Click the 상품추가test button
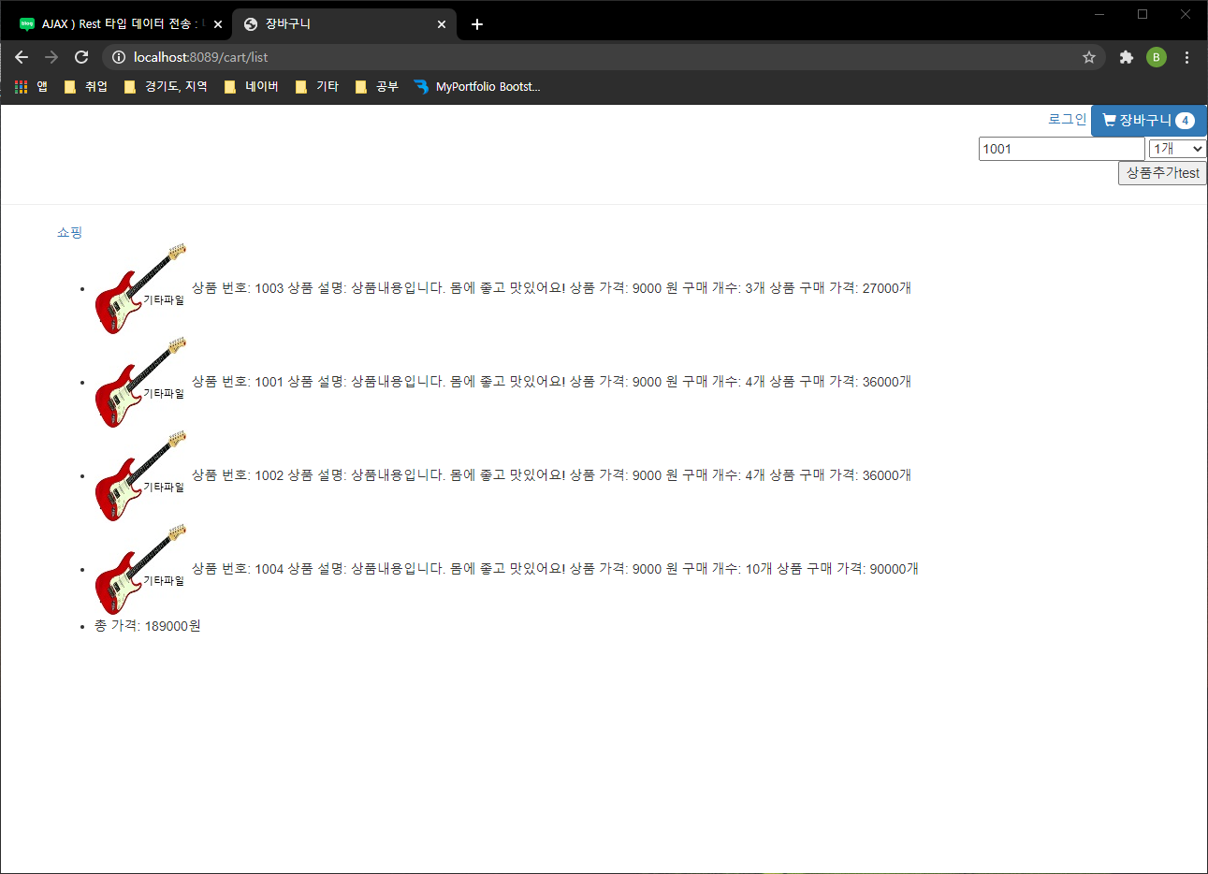1208x874 pixels. pos(1161,172)
